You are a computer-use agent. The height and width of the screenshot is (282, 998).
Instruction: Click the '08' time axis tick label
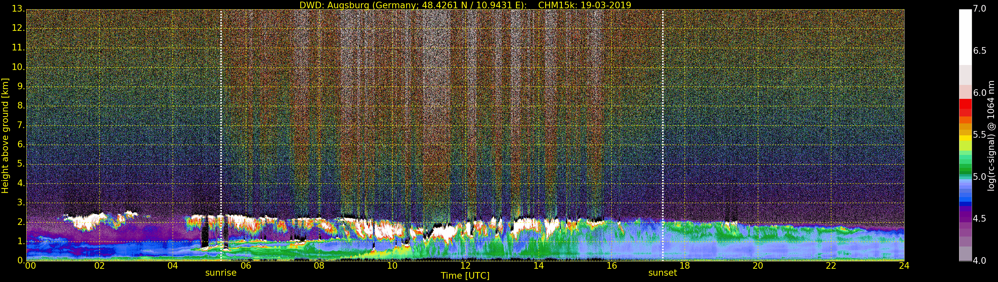319,265
